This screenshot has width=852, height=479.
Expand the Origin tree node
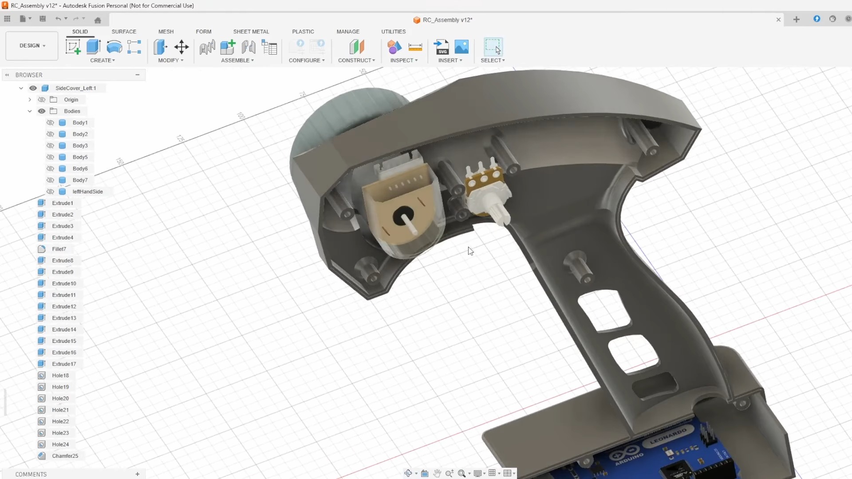pos(29,99)
